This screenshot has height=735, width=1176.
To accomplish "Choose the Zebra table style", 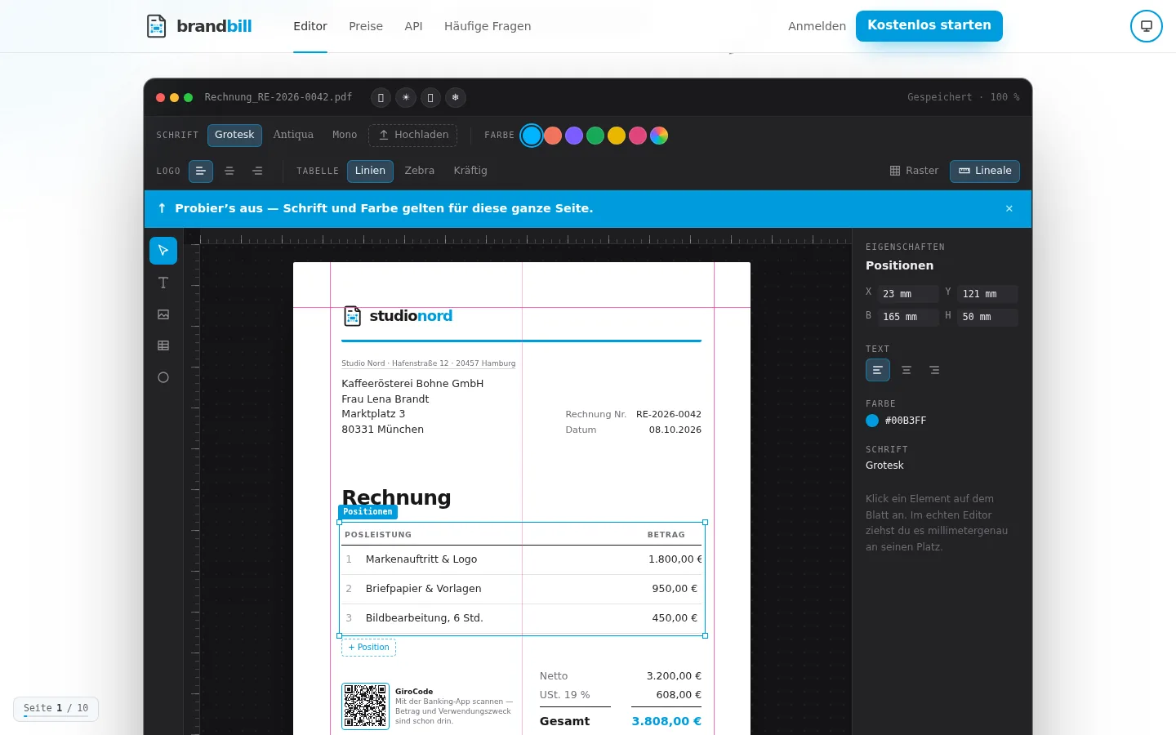I will pos(420,171).
